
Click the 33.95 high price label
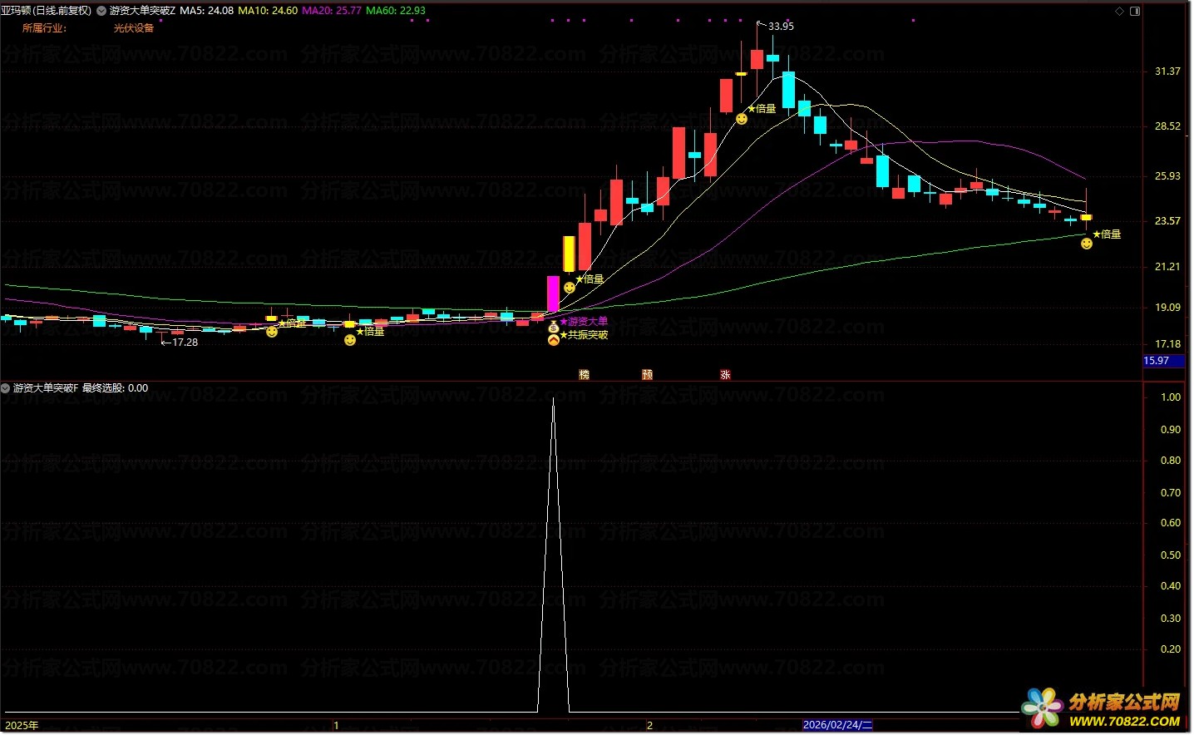click(x=781, y=27)
